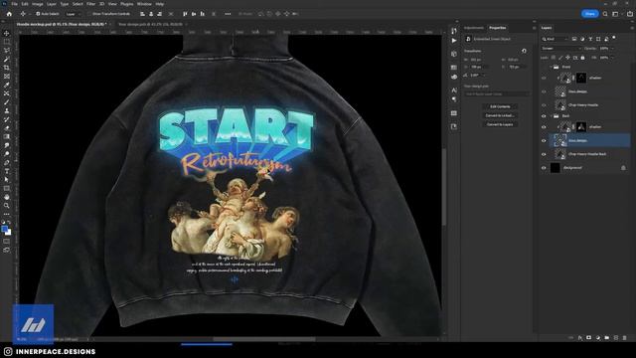Viewport: 636px width, 358px height.
Task: Click the Edit Contents button
Action: click(x=500, y=106)
